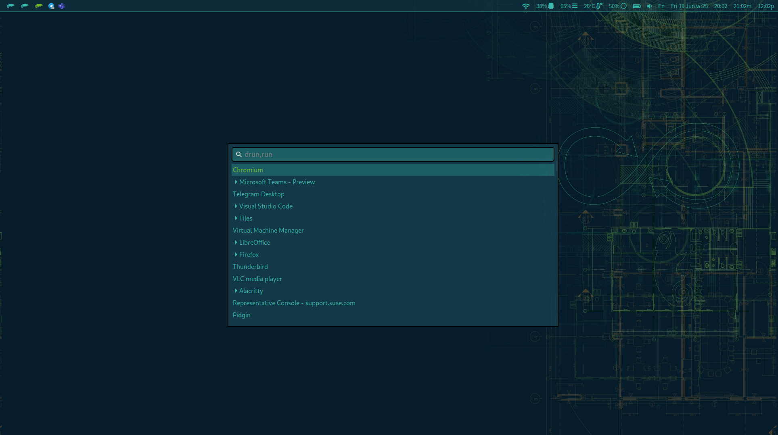Screen dimensions: 778x435
Task: Expand the LibreOffice entry arrow
Action: pyautogui.click(x=236, y=243)
